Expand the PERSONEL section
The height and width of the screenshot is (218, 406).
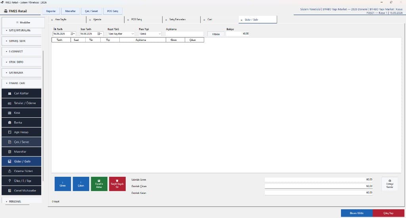(21, 201)
